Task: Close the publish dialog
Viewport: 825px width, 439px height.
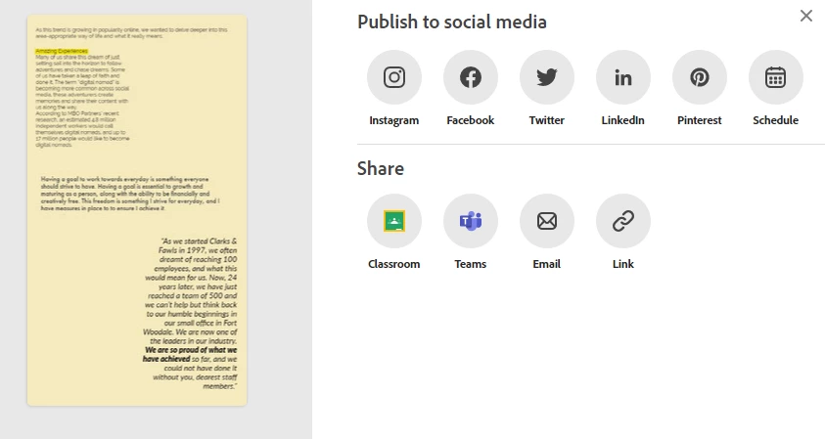Action: pyautogui.click(x=806, y=16)
